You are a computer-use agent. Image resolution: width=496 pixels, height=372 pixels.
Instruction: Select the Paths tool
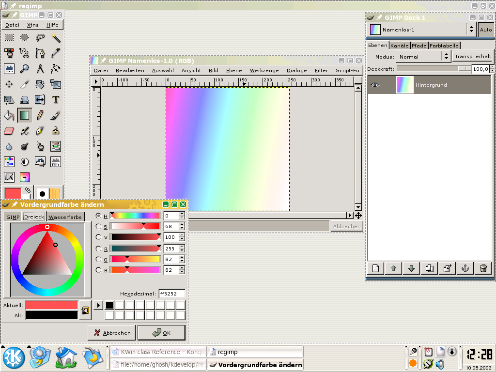point(40,53)
